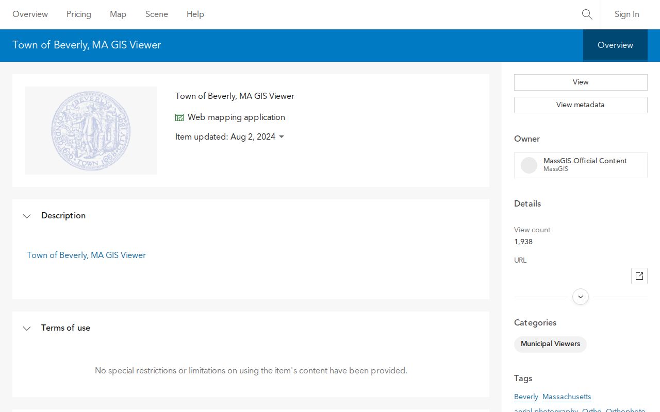Expand more details with circular chevron

click(x=581, y=297)
